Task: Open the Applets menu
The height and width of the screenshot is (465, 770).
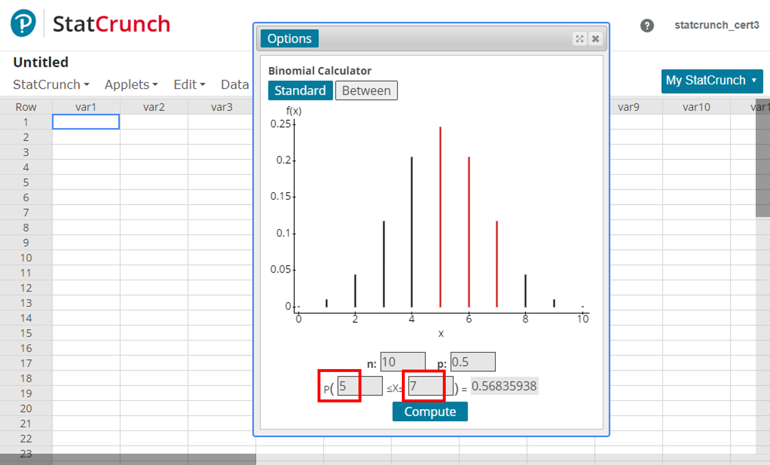Action: [131, 85]
